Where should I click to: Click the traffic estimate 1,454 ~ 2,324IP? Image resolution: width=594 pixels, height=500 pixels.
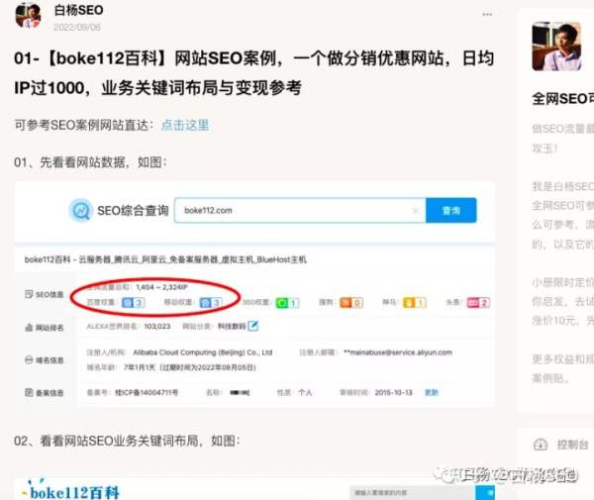click(161, 287)
